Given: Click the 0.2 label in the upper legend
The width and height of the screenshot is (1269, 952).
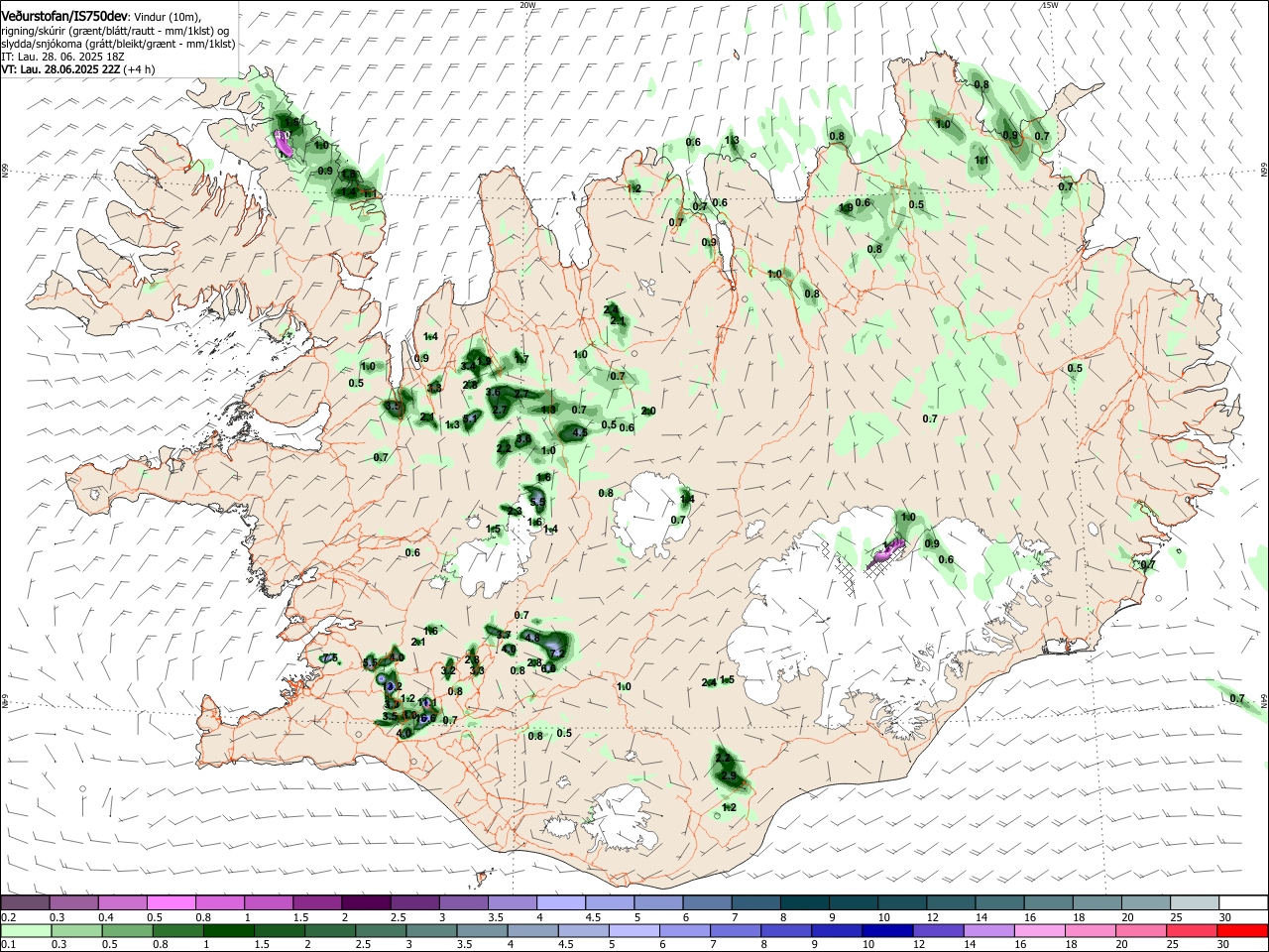Looking at the screenshot, I should [x=8, y=917].
